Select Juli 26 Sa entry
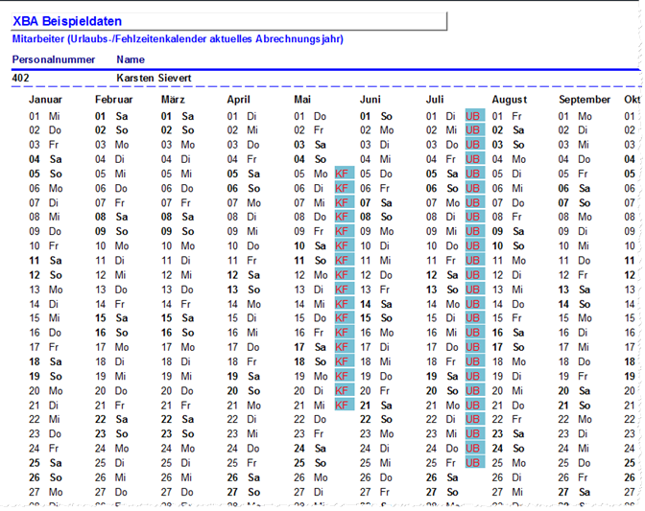 point(442,477)
